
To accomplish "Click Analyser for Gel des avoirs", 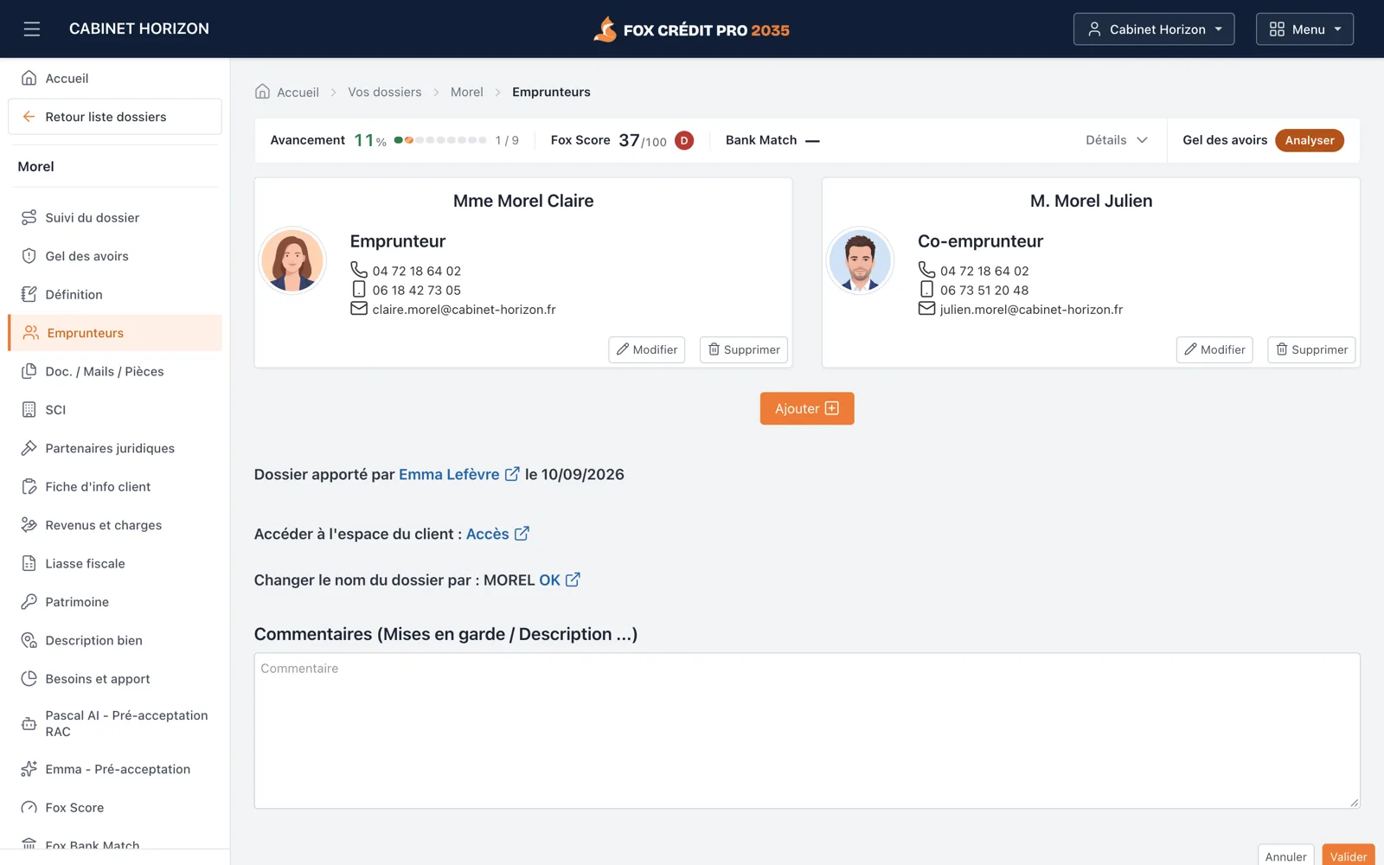I will click(1309, 140).
